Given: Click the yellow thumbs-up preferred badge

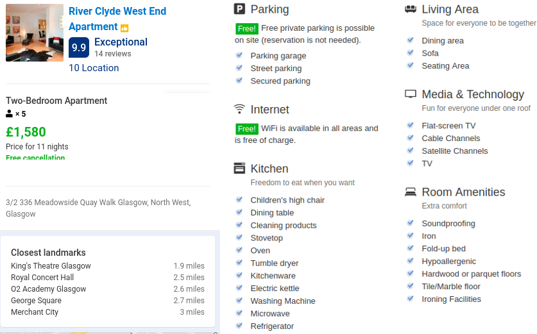Looking at the screenshot, I should pos(124,28).
